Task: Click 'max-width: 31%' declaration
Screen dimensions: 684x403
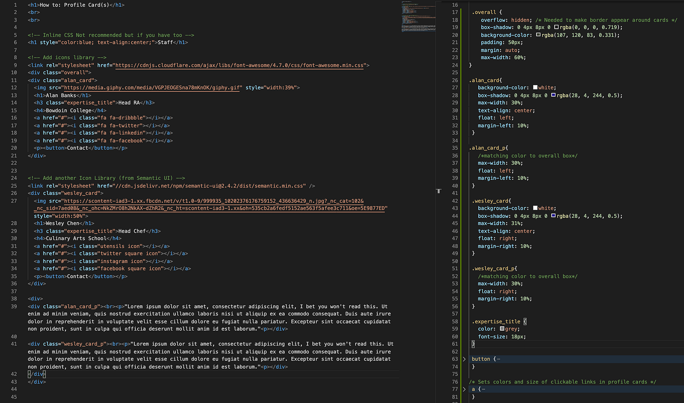Action: [x=500, y=224]
